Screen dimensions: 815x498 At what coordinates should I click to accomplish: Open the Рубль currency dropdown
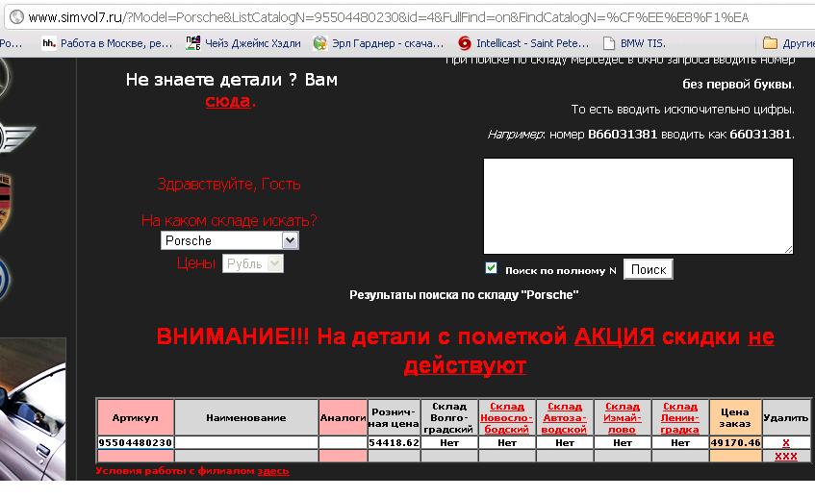253,263
